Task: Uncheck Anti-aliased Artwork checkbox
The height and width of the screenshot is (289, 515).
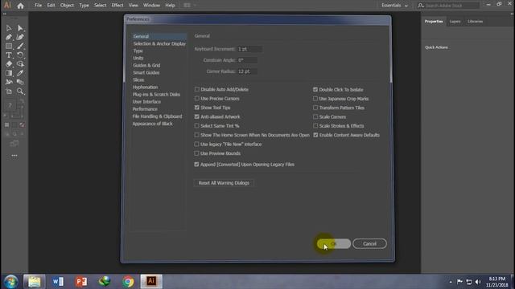Action: pos(196,116)
